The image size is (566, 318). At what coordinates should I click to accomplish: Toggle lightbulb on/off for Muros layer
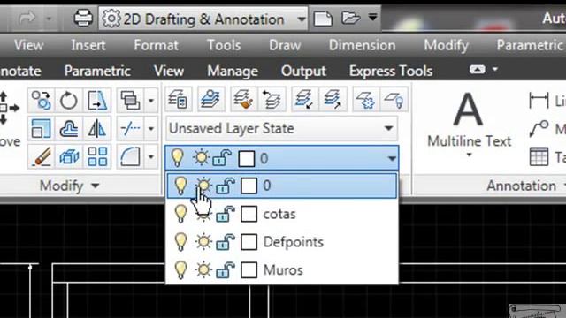(x=180, y=269)
